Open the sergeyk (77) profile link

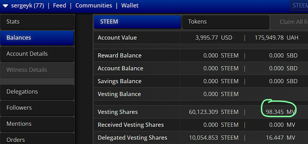click(x=28, y=5)
